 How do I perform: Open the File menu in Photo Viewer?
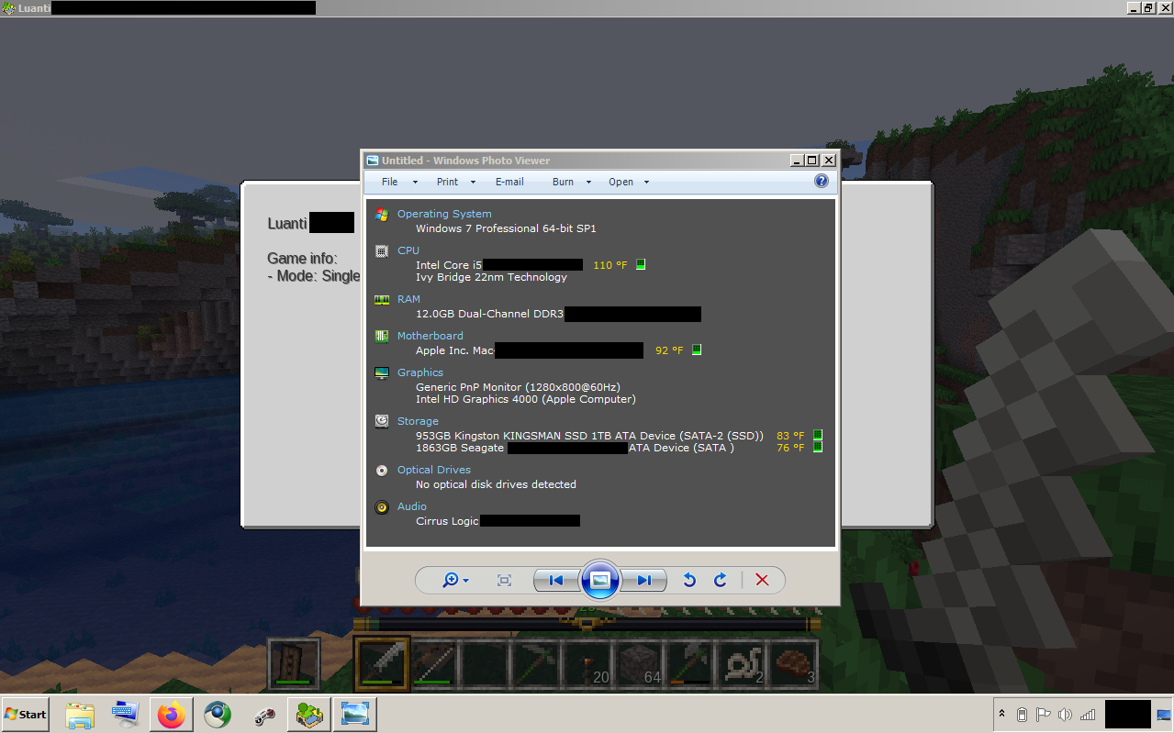tap(390, 182)
